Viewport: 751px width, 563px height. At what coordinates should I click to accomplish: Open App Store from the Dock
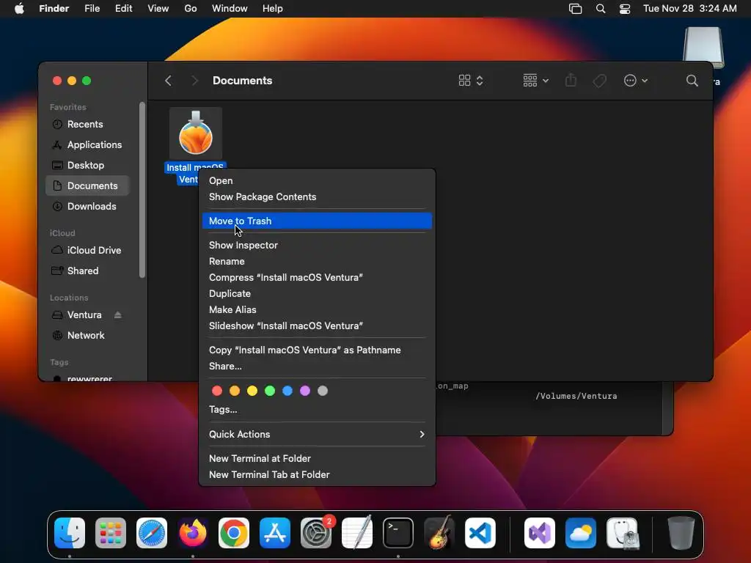coord(275,533)
